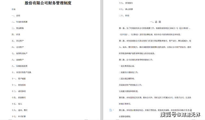Viewport: 205px width, 120px height.
Task: Click the line 五是建立授权审批制度
Action: (x=128, y=91)
